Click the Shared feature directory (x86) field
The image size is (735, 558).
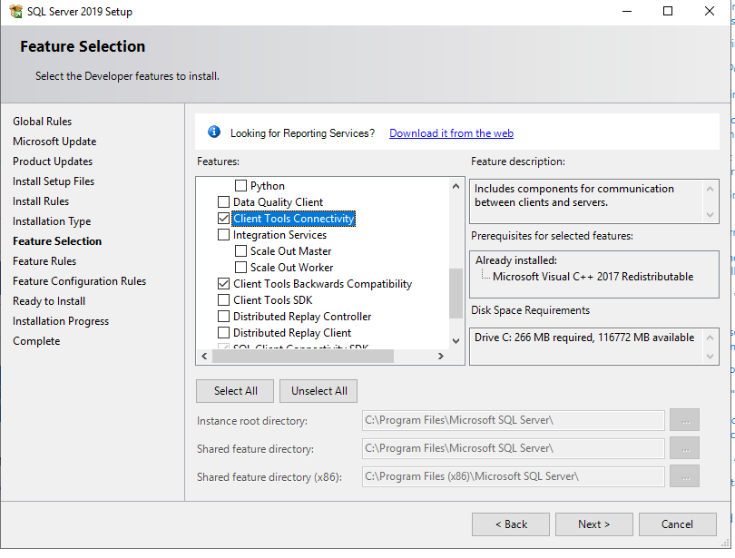(514, 476)
